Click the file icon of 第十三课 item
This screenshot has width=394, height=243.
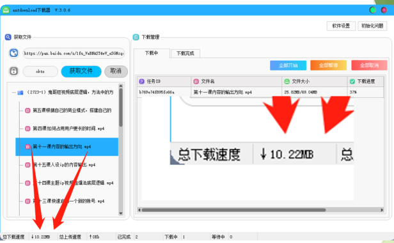coord(28,201)
